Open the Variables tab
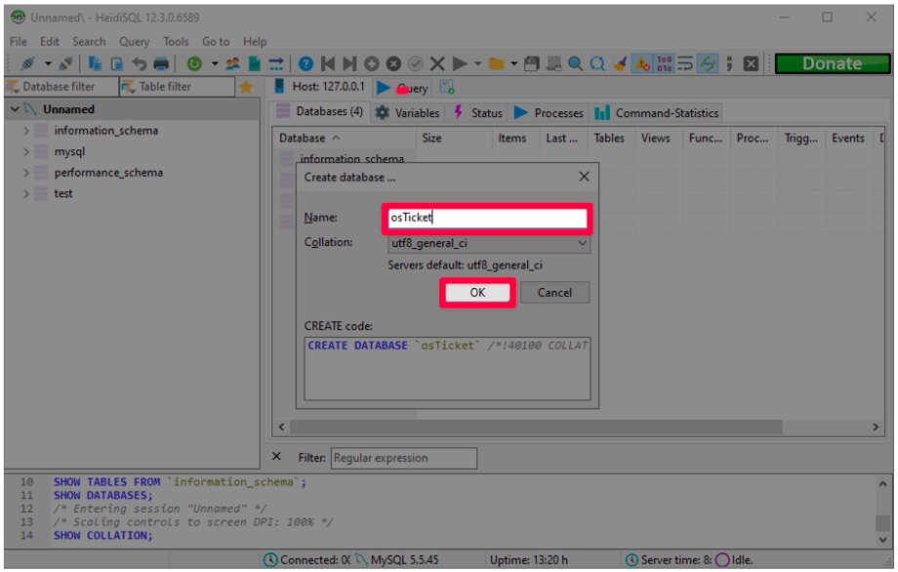 click(407, 113)
